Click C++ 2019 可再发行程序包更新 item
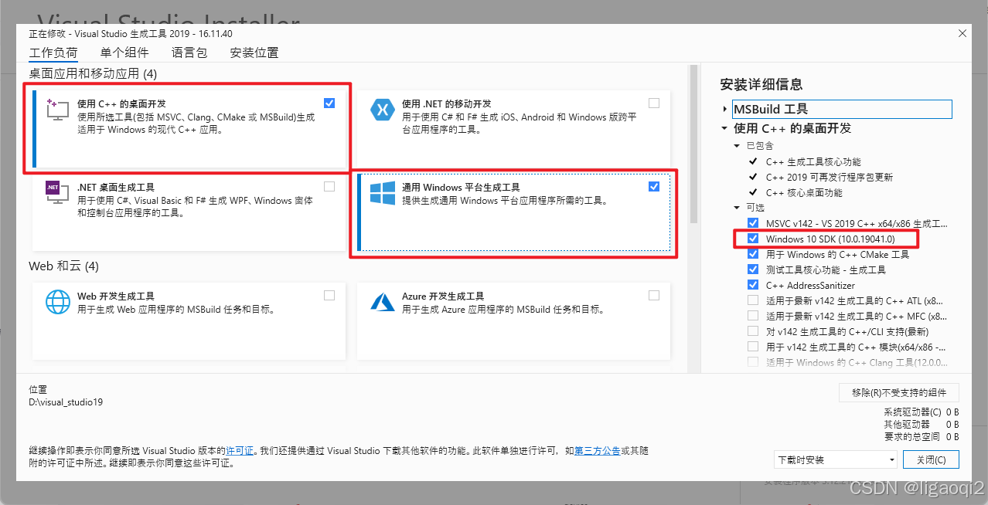This screenshot has height=505, width=988. (830, 178)
